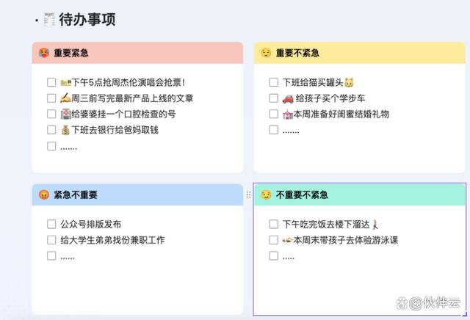
Task: Check the 下午5点抢周杰伦演唱会抢票 task
Action: (x=51, y=82)
